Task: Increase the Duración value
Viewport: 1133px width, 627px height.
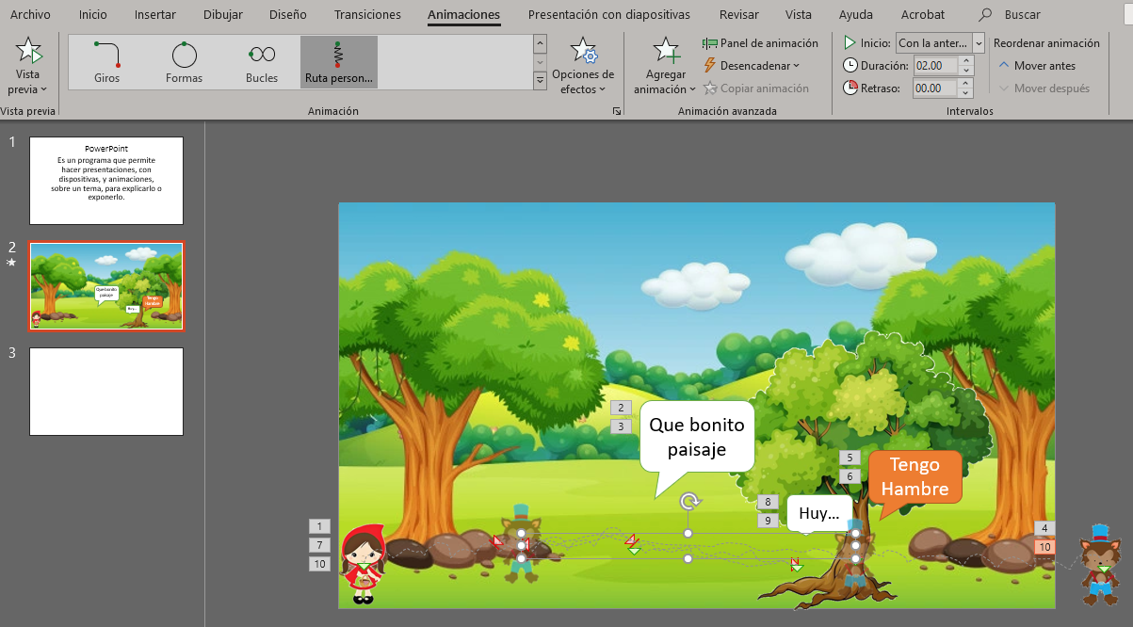Action: point(964,61)
